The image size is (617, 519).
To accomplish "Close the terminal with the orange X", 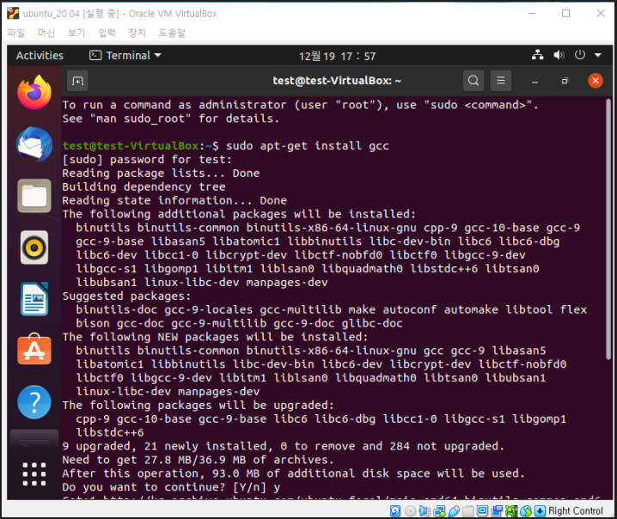I will click(596, 81).
